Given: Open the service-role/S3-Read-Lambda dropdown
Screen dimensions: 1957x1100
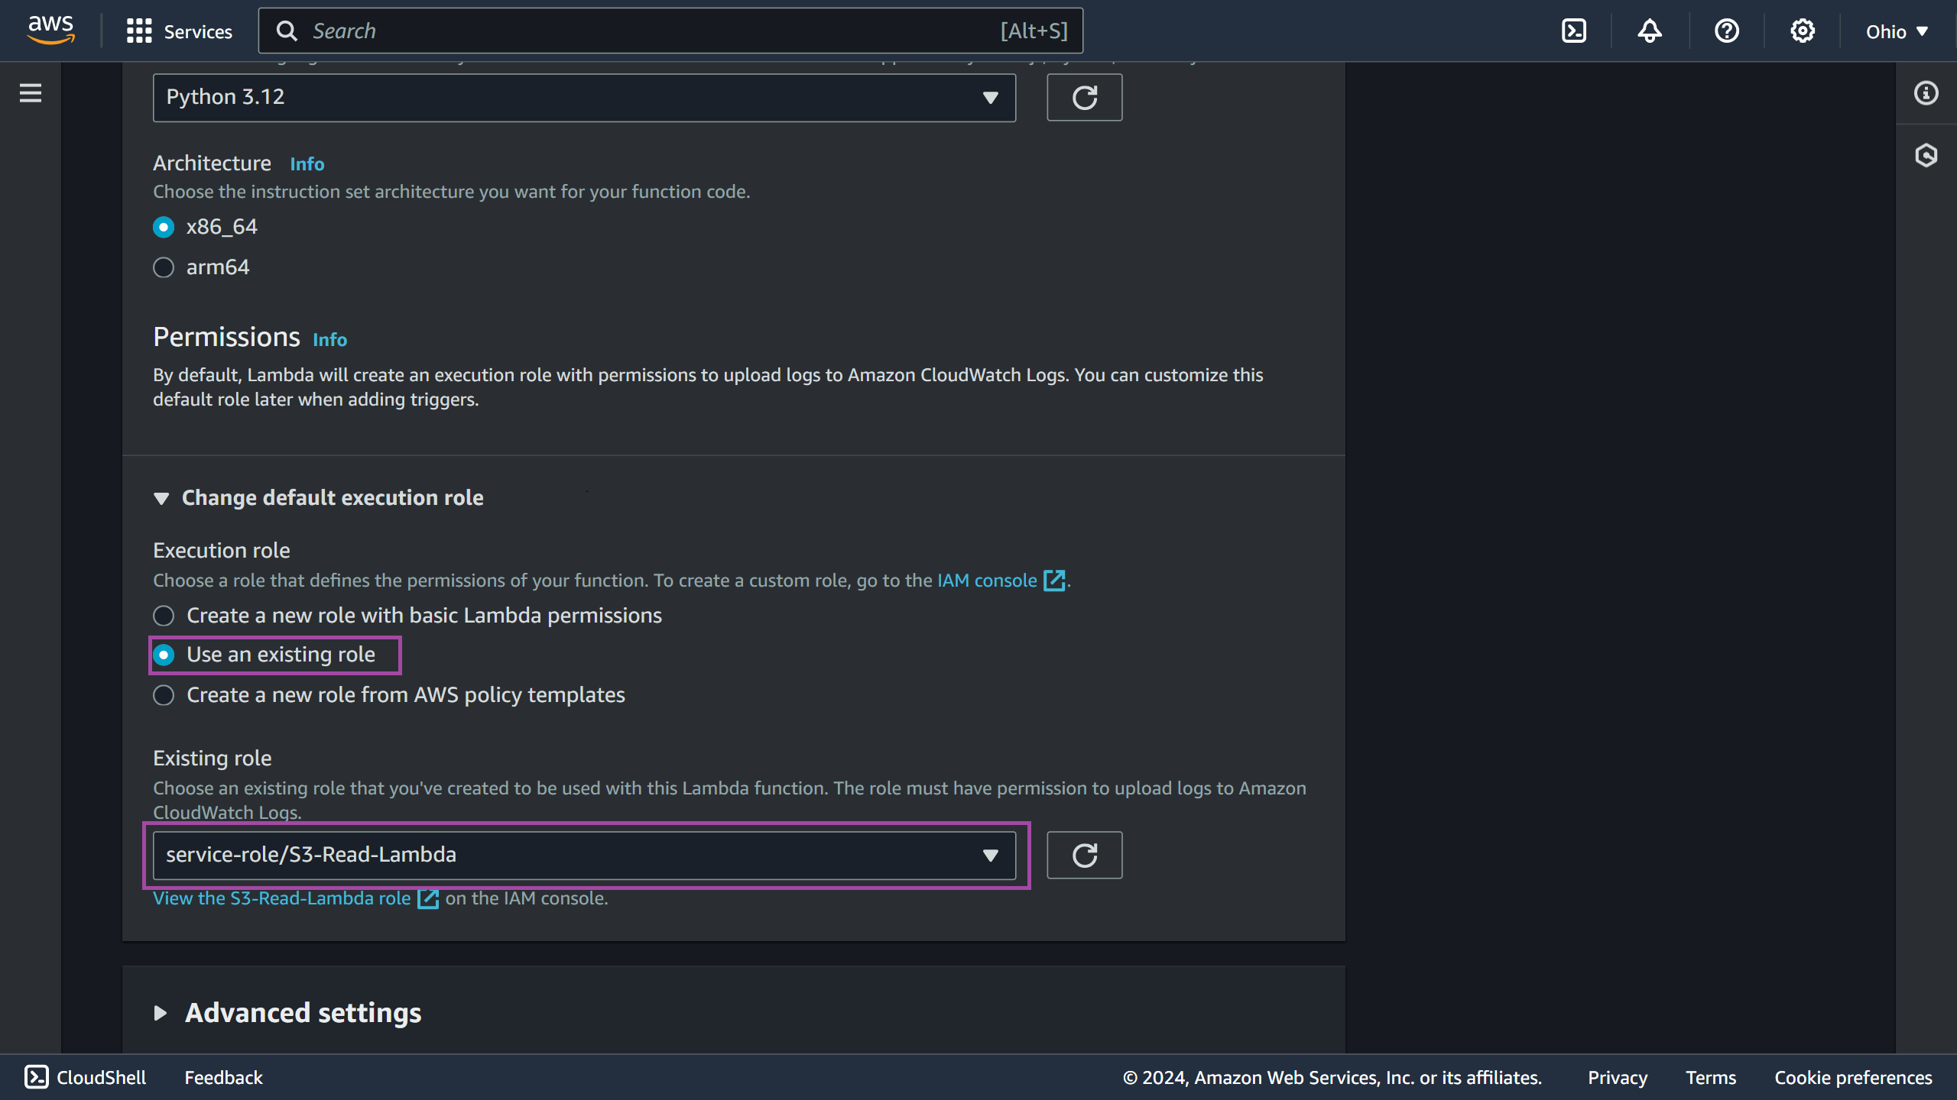Looking at the screenshot, I should (x=584, y=855).
